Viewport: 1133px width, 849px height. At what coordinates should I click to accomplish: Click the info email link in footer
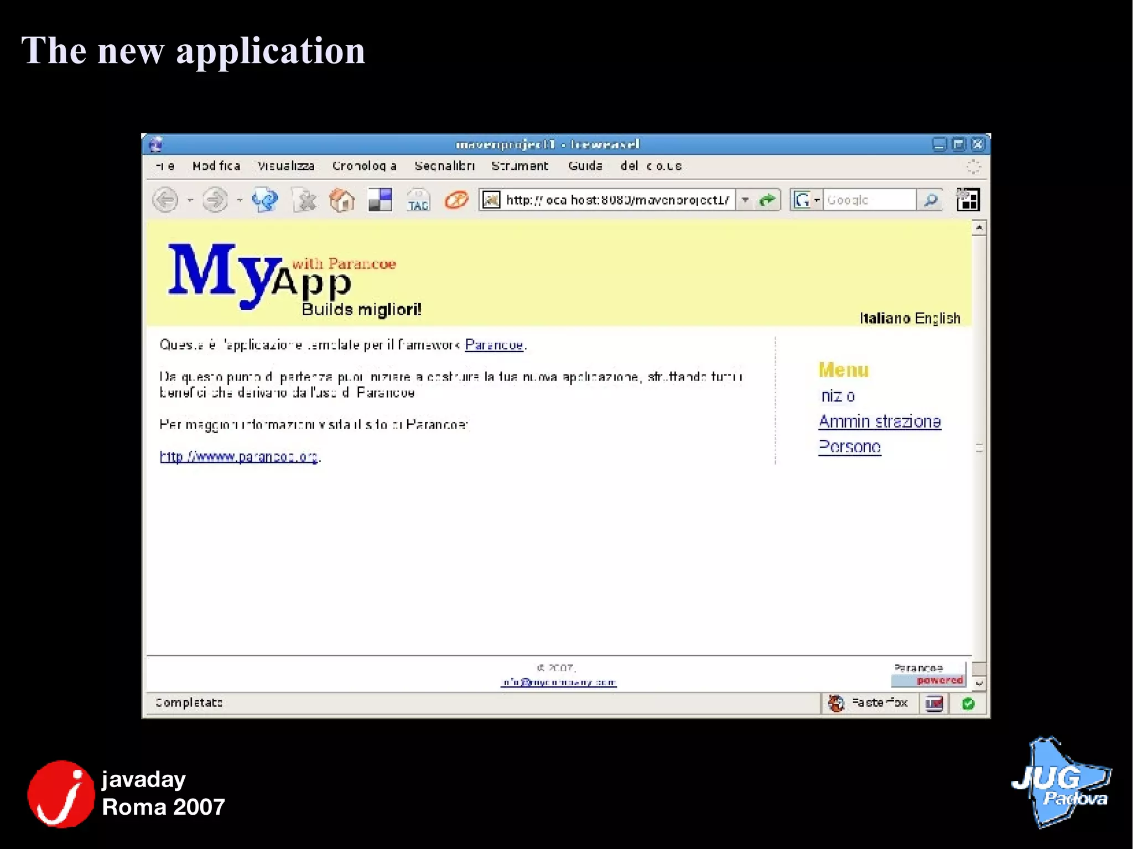click(559, 683)
